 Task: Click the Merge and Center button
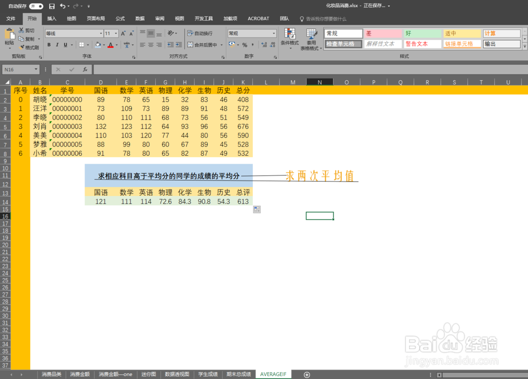click(x=202, y=45)
